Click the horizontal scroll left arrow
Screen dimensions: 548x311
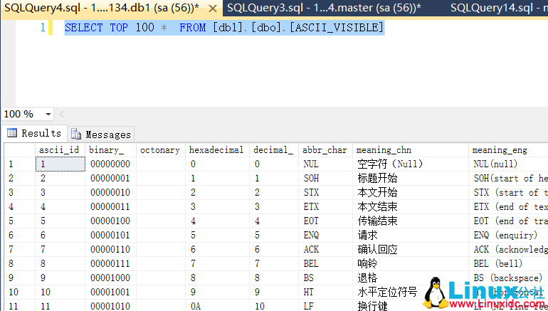(62, 114)
